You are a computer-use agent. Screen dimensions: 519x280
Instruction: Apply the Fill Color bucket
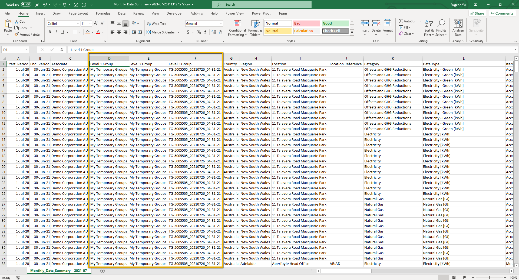(88, 32)
